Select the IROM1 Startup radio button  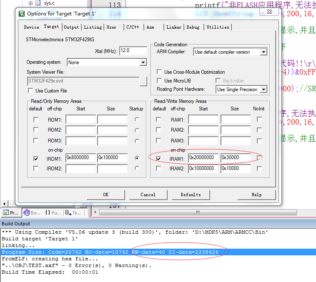(137, 158)
